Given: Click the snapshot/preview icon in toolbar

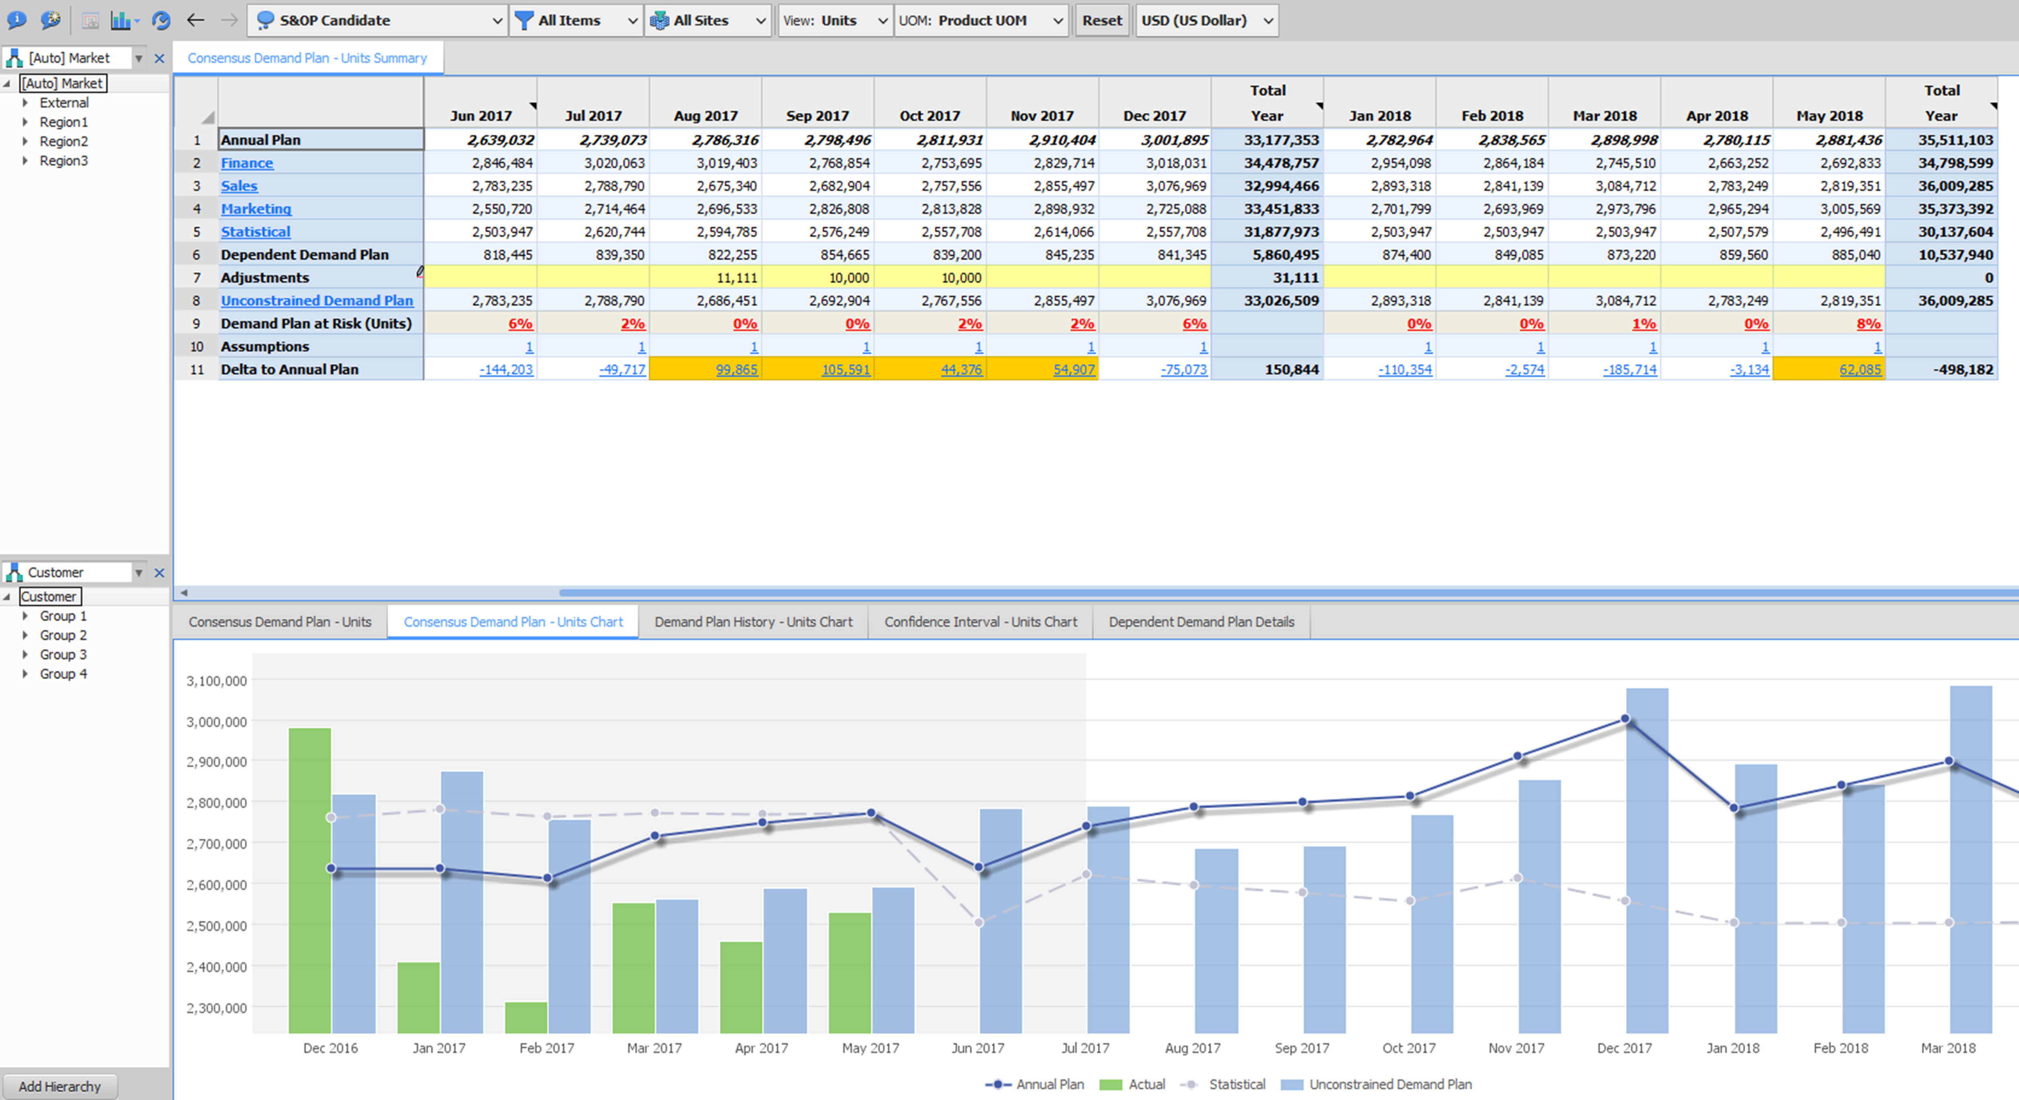Looking at the screenshot, I should (x=90, y=21).
